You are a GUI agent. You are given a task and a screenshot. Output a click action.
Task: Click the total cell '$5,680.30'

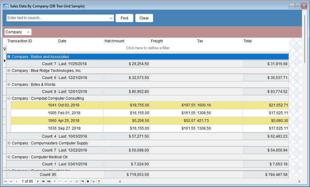pos(266,121)
